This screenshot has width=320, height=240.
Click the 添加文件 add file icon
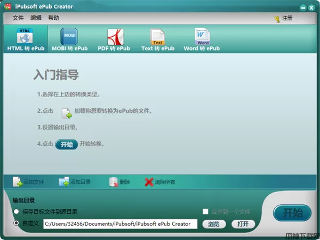(x=18, y=182)
